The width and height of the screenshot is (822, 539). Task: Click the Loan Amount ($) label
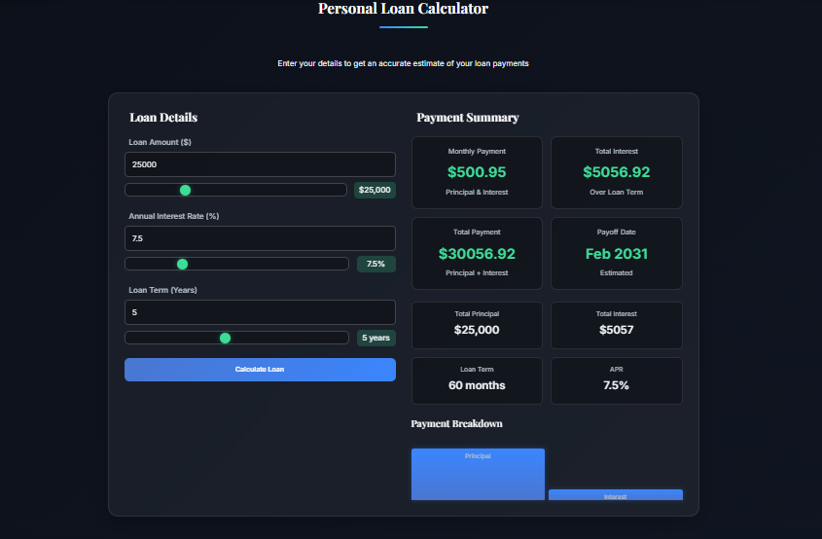pos(160,143)
